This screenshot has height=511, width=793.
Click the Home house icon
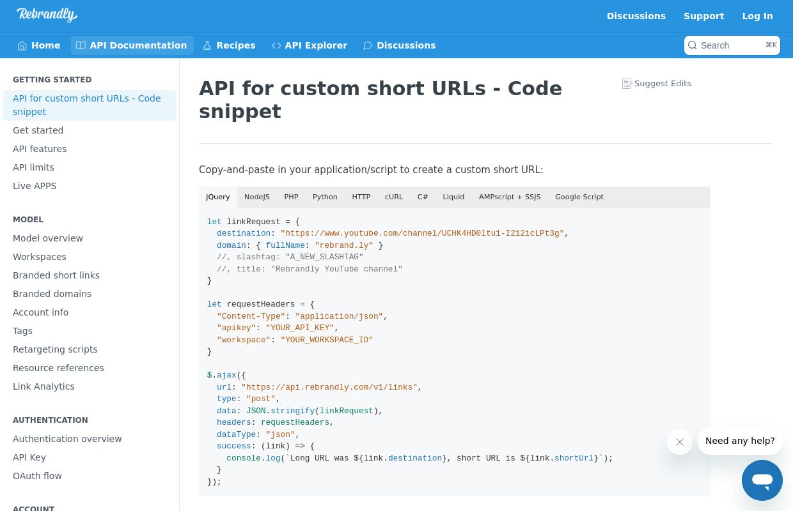pos(22,45)
